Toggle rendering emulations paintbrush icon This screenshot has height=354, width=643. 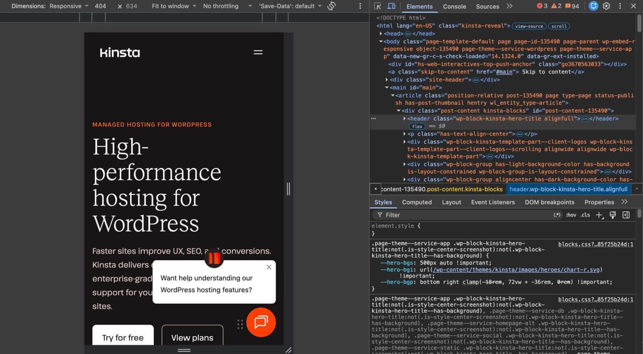point(613,215)
